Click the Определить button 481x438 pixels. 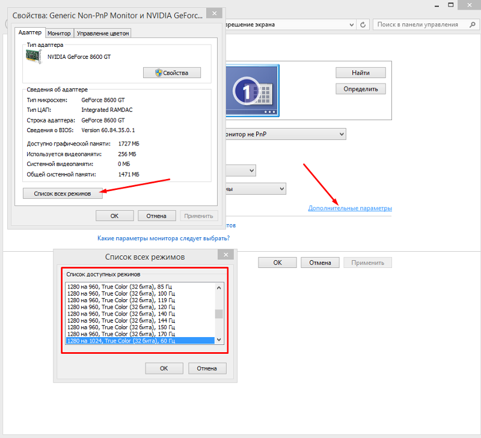coord(360,89)
